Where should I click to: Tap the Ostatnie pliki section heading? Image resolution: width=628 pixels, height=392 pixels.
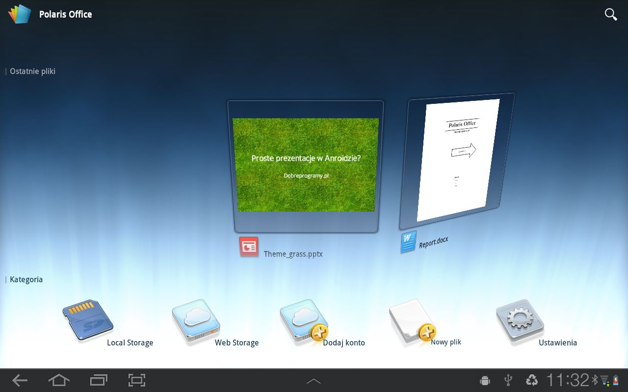click(32, 71)
